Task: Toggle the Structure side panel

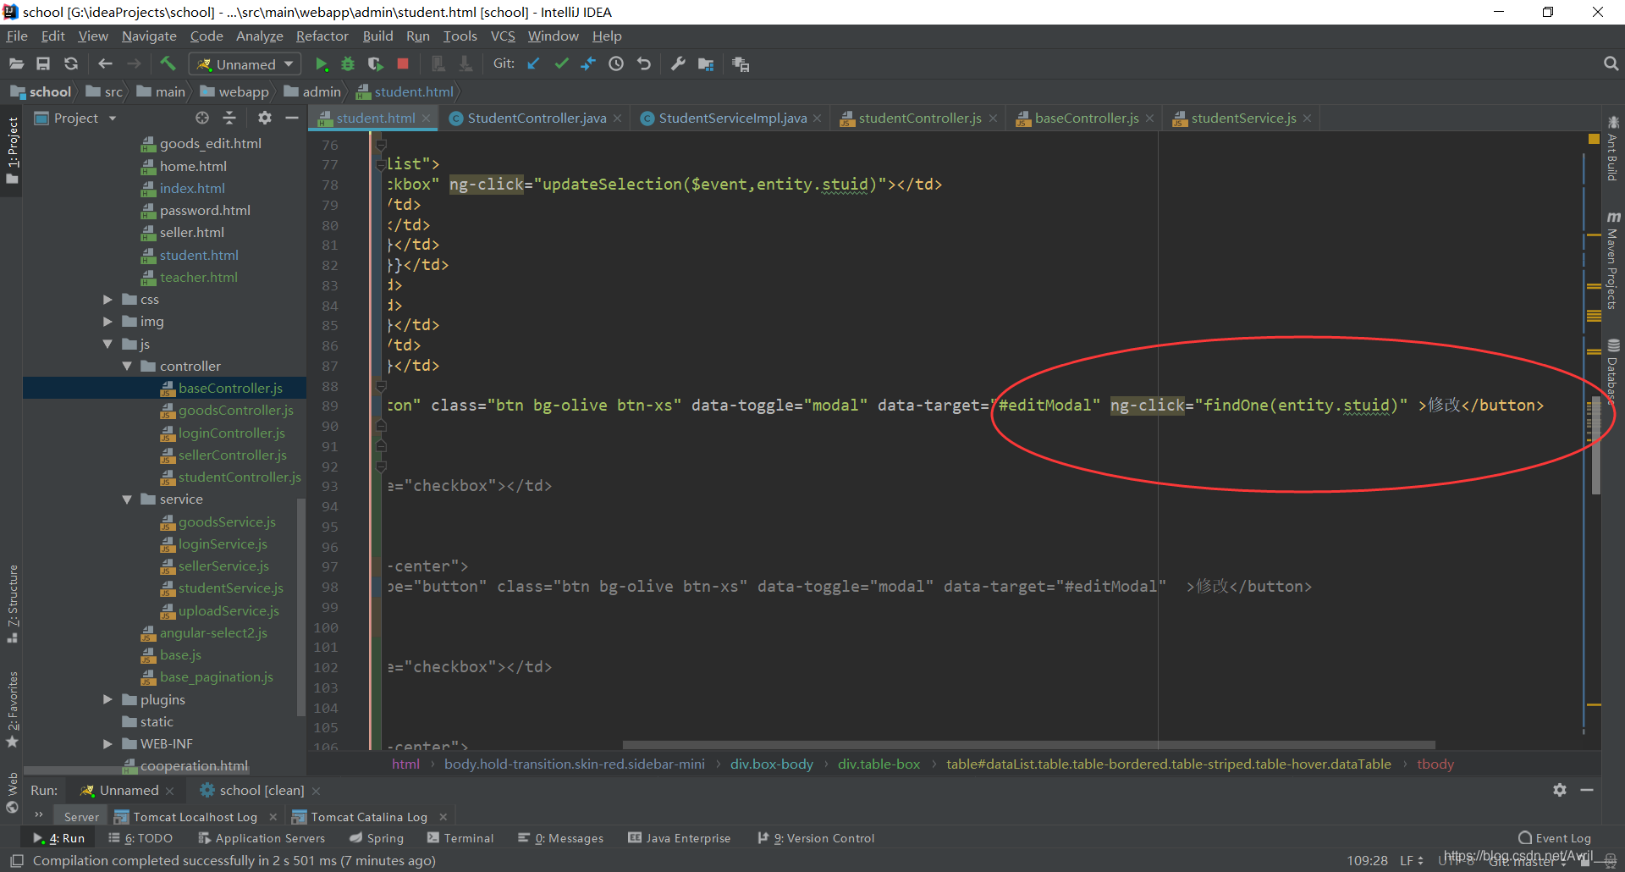Action: tap(12, 603)
